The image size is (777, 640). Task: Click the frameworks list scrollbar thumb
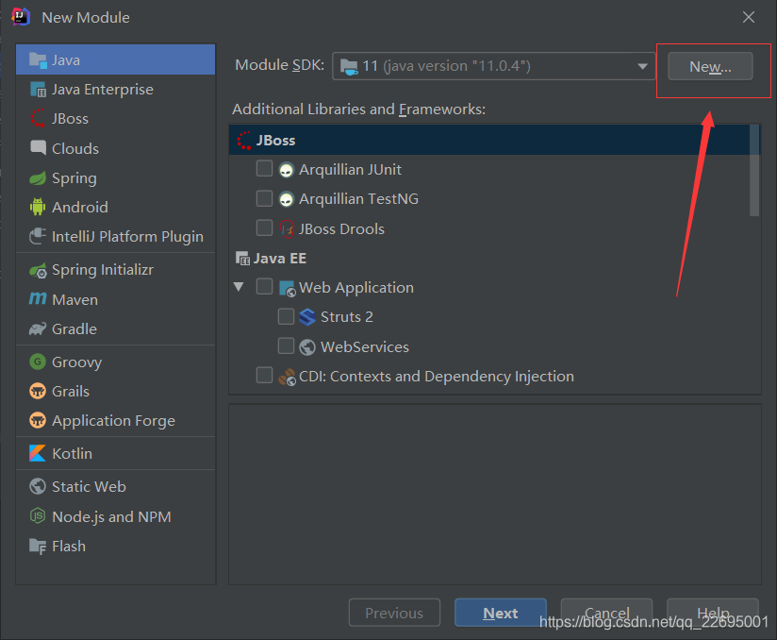[754, 170]
